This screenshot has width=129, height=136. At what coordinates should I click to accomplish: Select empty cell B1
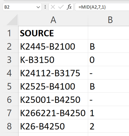click(108, 33)
